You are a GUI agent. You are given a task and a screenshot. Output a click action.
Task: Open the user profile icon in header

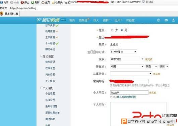tap(173, 20)
